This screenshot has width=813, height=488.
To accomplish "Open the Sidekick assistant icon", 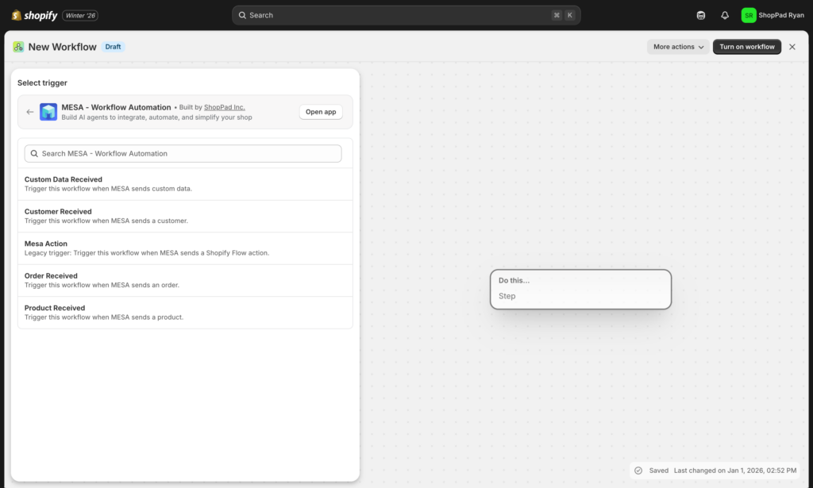I will (x=700, y=14).
